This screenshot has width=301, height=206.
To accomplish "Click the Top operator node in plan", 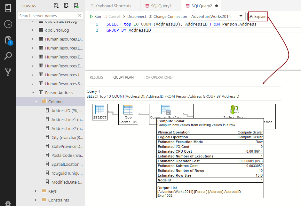I will [x=128, y=114].
